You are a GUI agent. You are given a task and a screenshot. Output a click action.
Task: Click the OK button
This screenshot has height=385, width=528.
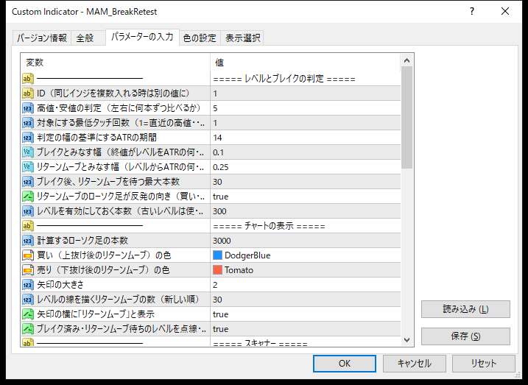[x=345, y=364]
